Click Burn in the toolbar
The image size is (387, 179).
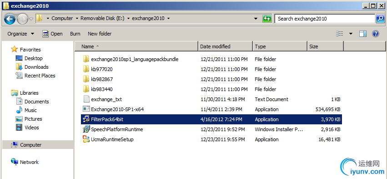click(75, 34)
